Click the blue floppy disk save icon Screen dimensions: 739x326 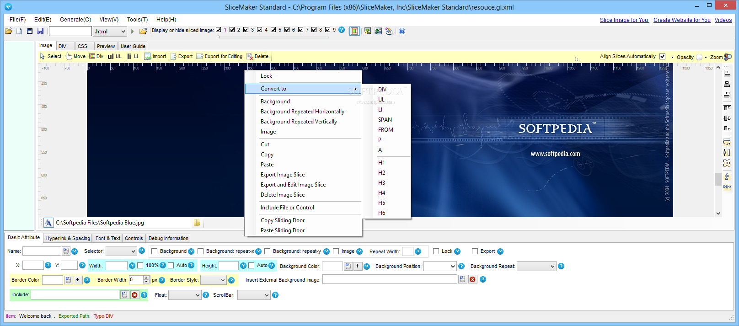(x=40, y=31)
